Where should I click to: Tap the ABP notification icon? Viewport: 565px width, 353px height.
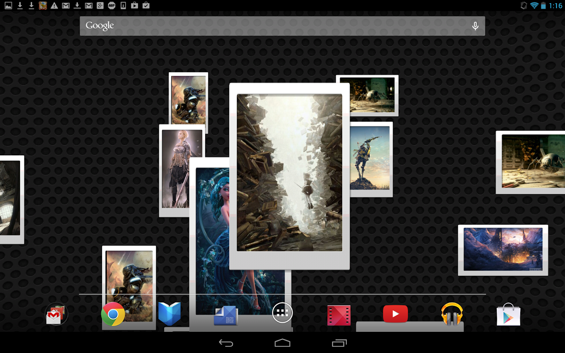(112, 5)
